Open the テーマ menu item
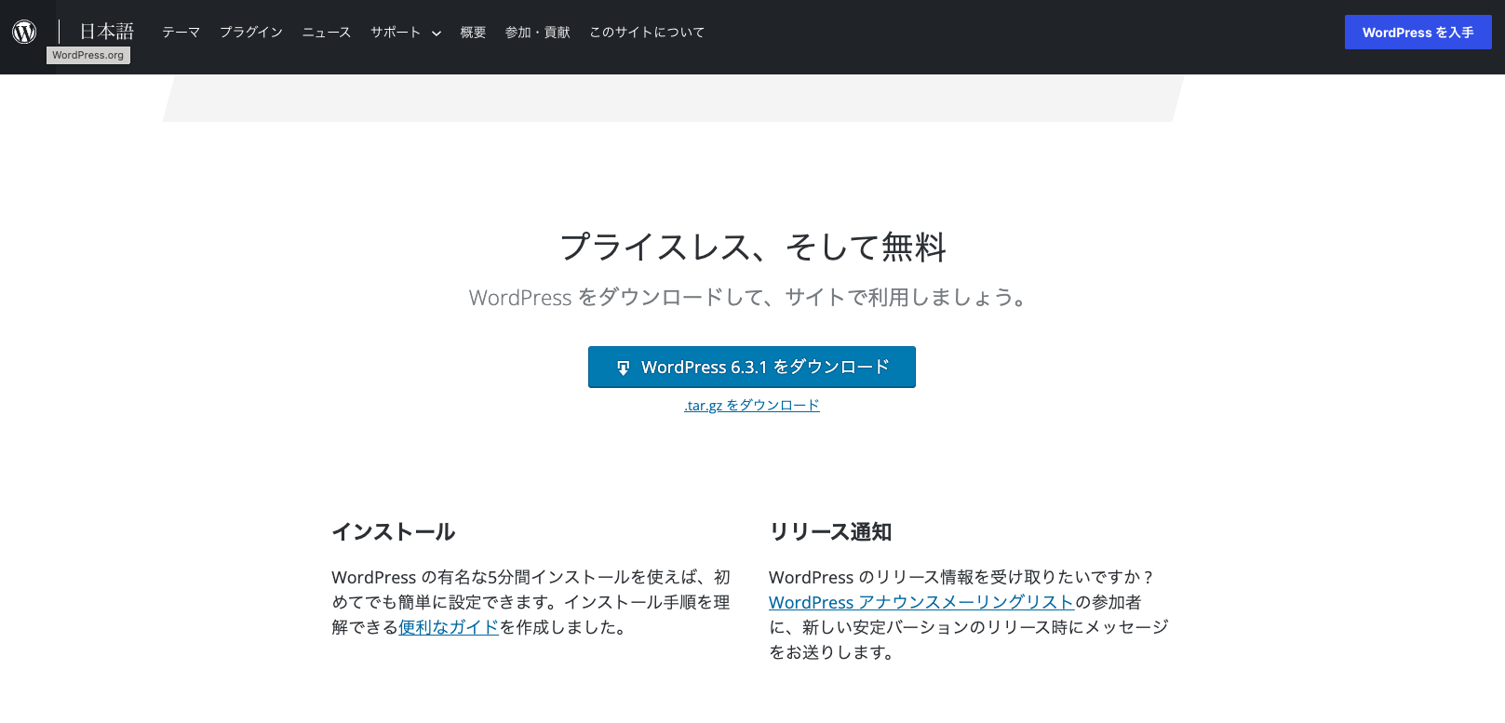Image resolution: width=1505 pixels, height=723 pixels. [181, 33]
